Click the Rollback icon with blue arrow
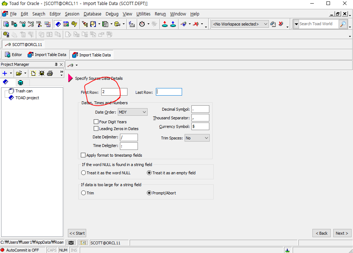Screen dimensions: 353x253 pos(173,24)
